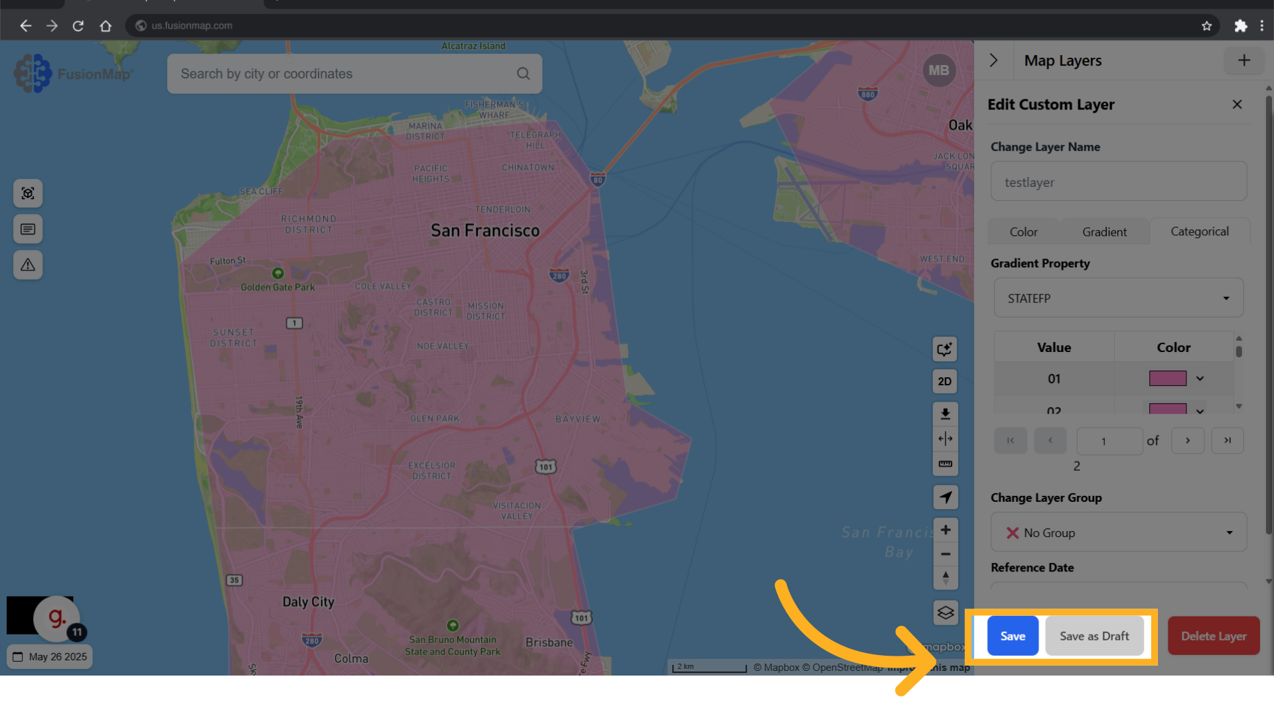Zoom out on the map
The image size is (1274, 716).
click(945, 554)
